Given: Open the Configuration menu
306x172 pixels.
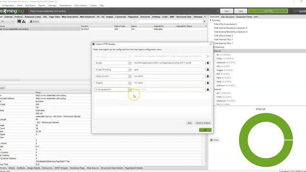Looking at the screenshot, I should click(x=8, y=5).
